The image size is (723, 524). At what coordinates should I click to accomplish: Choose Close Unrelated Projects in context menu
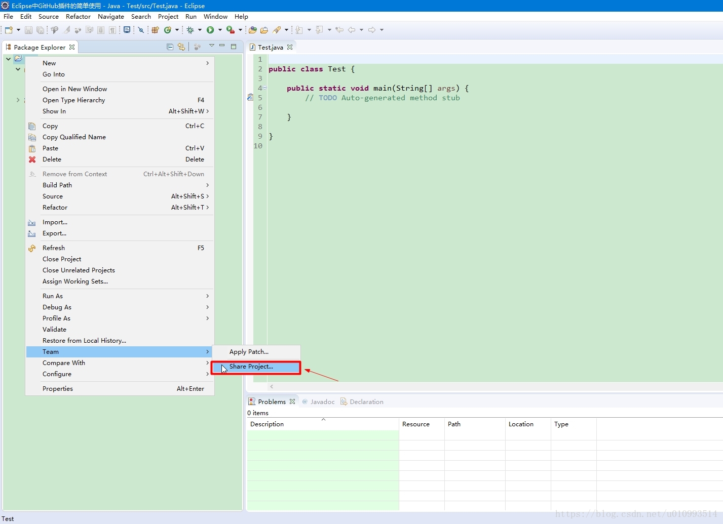[x=120, y=270]
